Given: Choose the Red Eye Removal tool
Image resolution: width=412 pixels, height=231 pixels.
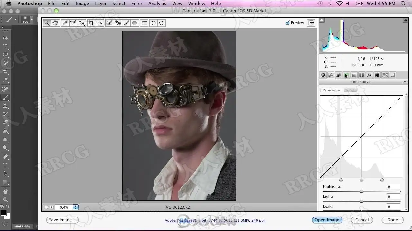Looking at the screenshot, I should [x=118, y=23].
